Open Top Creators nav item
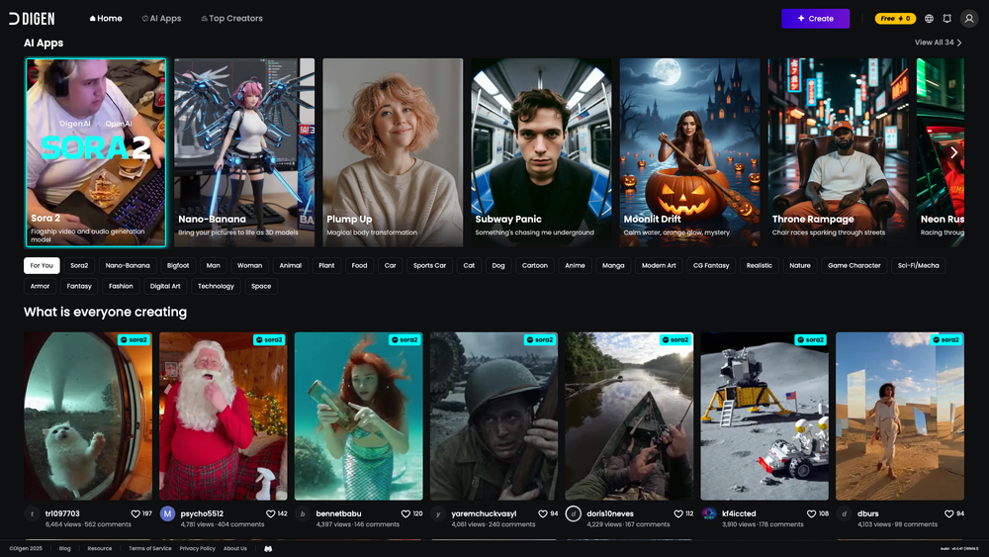This screenshot has width=989, height=557. [231, 18]
